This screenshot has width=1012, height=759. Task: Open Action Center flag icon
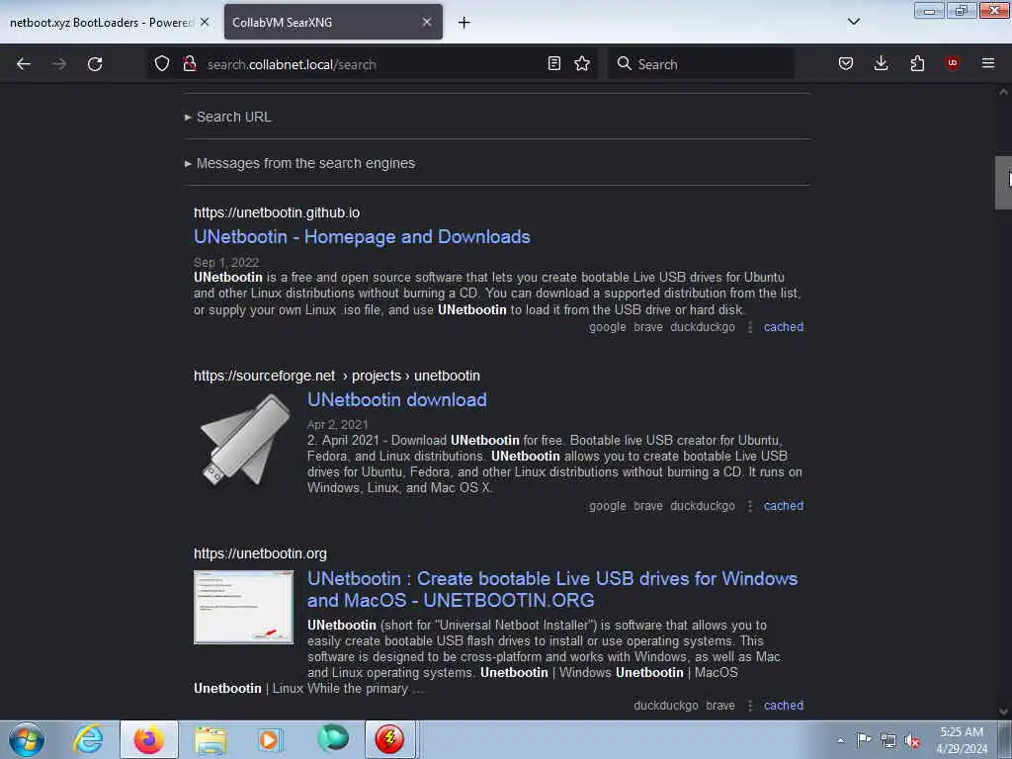[864, 739]
